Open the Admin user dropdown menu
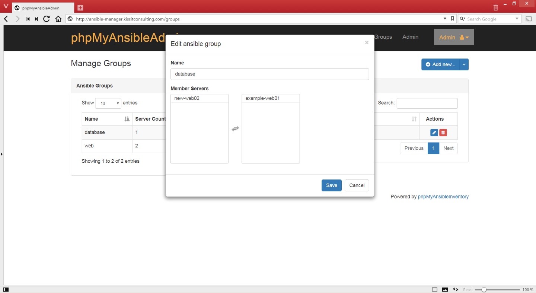The width and height of the screenshot is (536, 293). pyautogui.click(x=454, y=37)
